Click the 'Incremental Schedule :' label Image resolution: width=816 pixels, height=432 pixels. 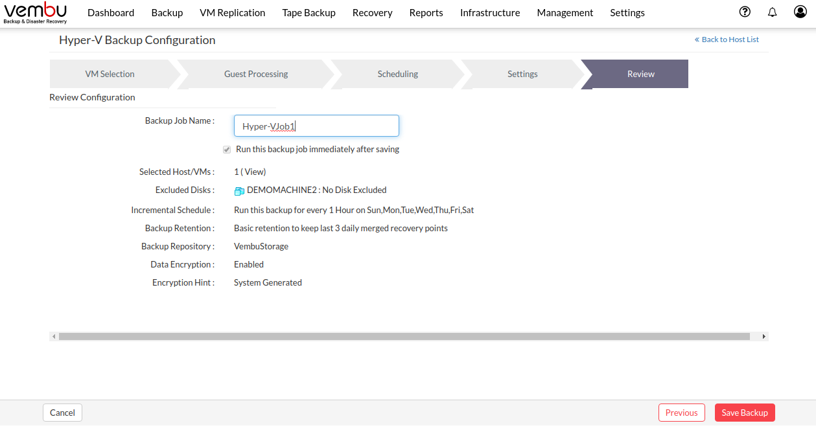[x=173, y=210]
